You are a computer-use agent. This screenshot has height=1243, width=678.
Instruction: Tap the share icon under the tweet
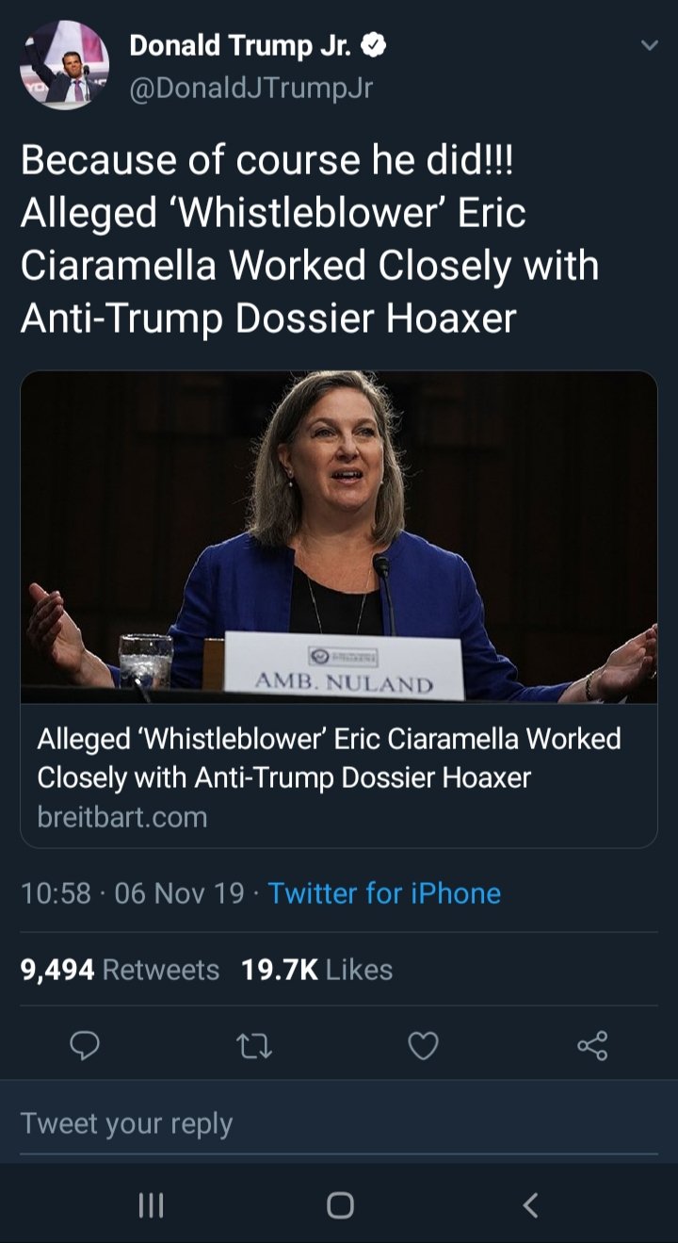(x=592, y=1045)
